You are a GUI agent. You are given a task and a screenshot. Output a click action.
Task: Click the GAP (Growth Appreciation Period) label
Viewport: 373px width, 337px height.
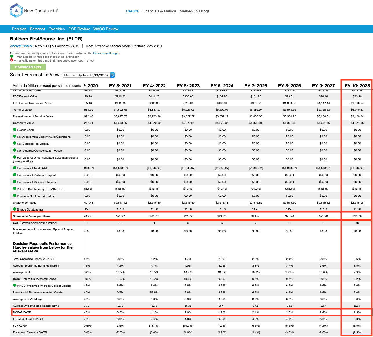35,223
